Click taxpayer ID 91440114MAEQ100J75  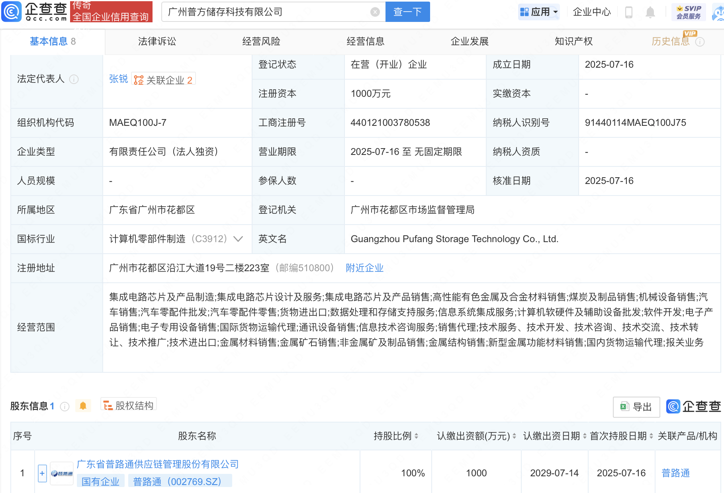pos(636,123)
